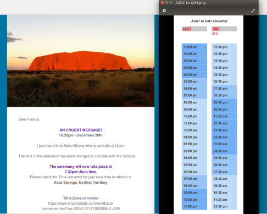
Task: Maximize the ACDC to GMT.png viewer window
Action: [x=171, y=3]
